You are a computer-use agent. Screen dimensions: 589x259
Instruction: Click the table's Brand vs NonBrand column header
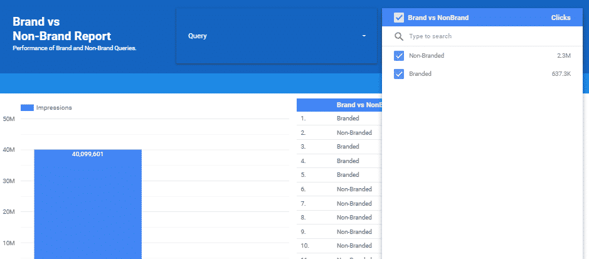click(359, 105)
